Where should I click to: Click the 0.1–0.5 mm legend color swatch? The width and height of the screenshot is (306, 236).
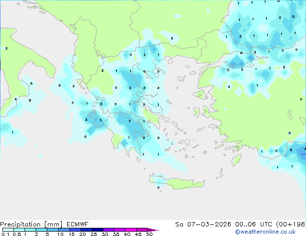pos(8,230)
